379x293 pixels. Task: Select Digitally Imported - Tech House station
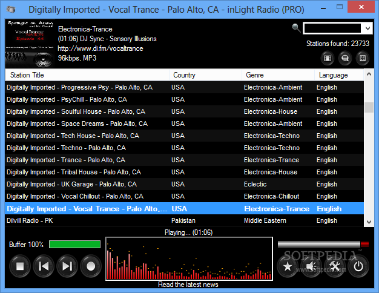tap(184, 136)
